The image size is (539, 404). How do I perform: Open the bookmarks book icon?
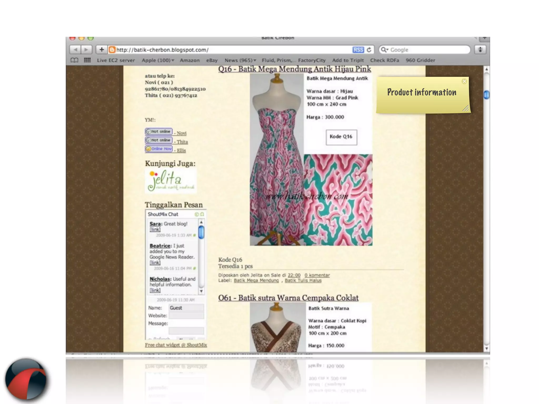74,60
